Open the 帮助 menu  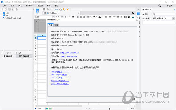pyautogui.click(x=49, y=6)
